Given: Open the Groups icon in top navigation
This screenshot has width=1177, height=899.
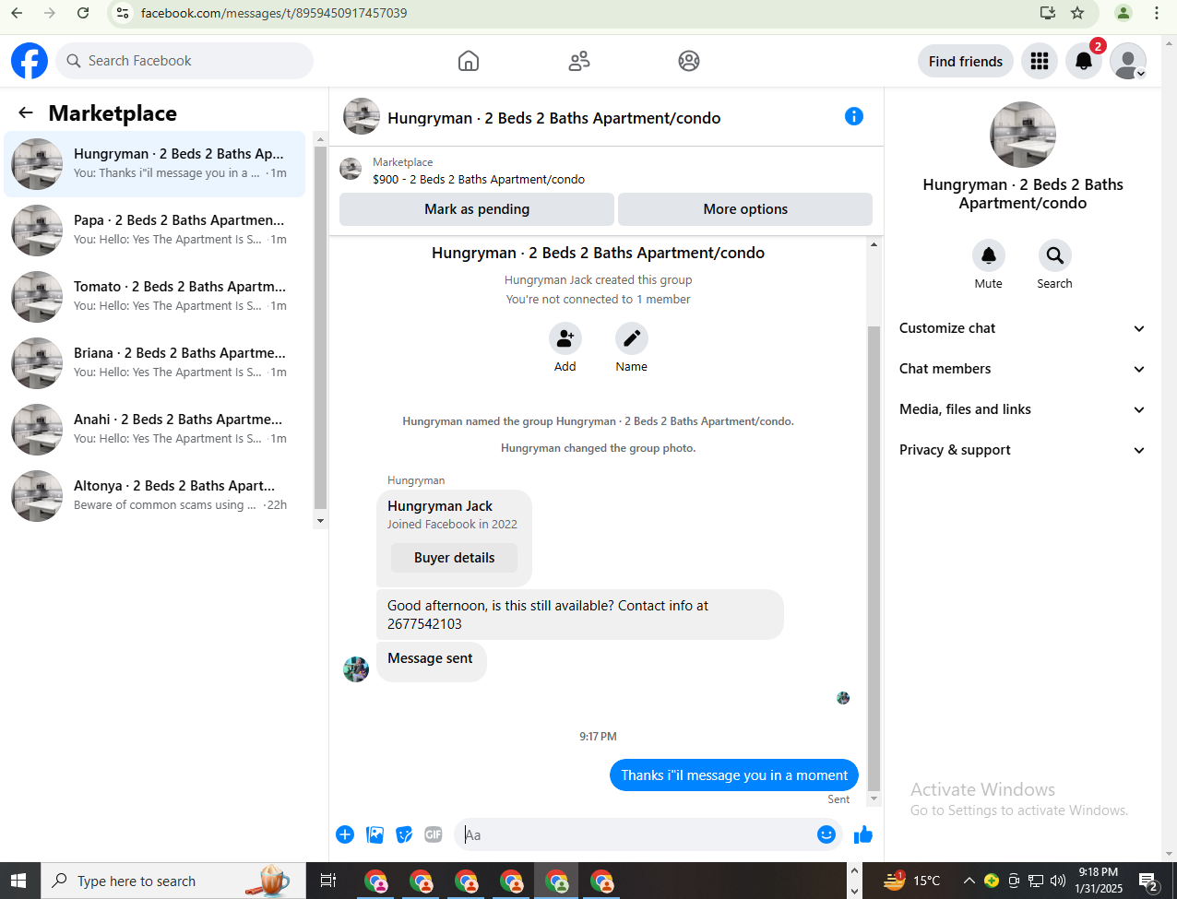Looking at the screenshot, I should 689,61.
